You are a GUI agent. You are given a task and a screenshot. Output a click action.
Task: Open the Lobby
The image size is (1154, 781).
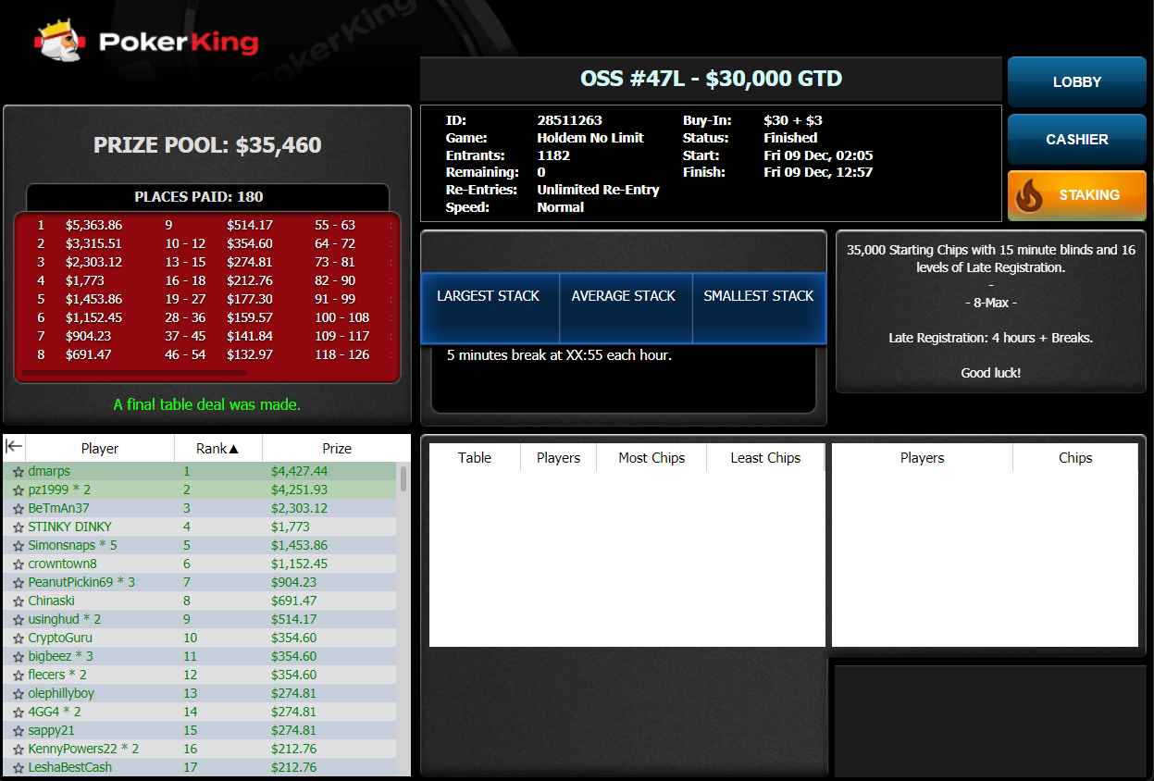tap(1076, 82)
